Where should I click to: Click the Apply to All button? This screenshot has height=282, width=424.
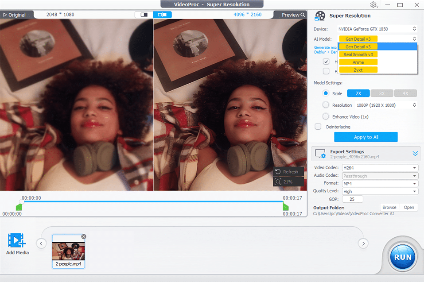[366, 137]
